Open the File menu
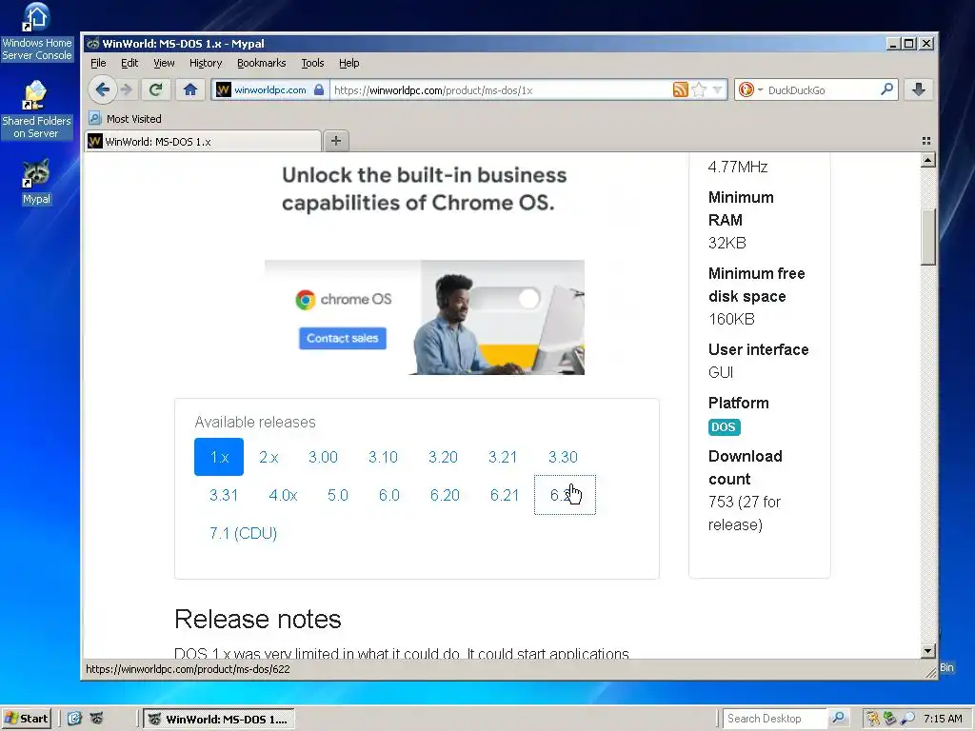Viewport: 975px width, 731px height. pos(98,63)
